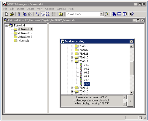Select Johtolähtö 1 folder
Image resolution: width=148 pixels, height=121 pixels.
coord(25,29)
